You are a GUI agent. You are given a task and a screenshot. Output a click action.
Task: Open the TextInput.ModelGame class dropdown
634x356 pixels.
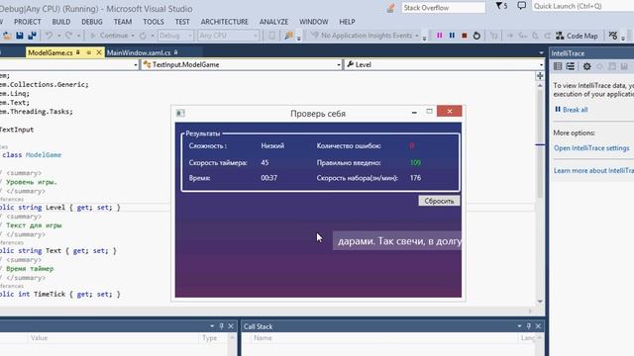(x=242, y=64)
